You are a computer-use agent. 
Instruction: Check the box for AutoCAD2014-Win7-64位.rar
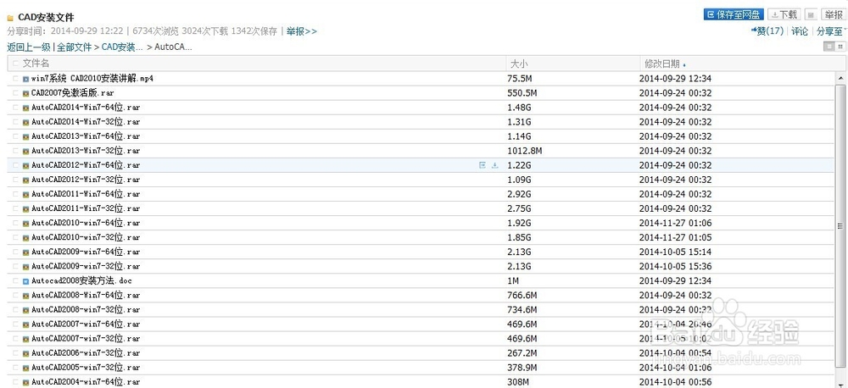(15, 108)
